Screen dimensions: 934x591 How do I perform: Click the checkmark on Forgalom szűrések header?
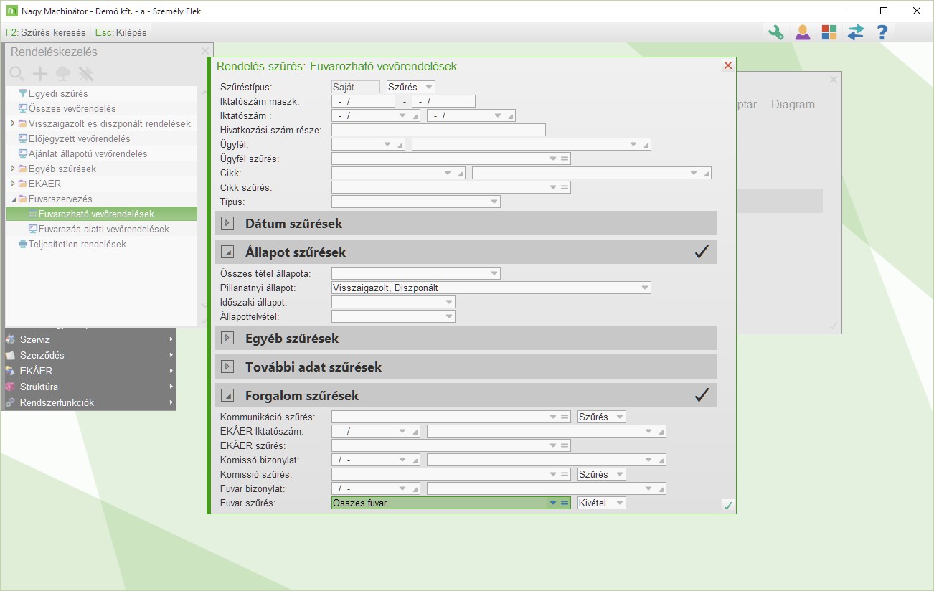(x=702, y=395)
